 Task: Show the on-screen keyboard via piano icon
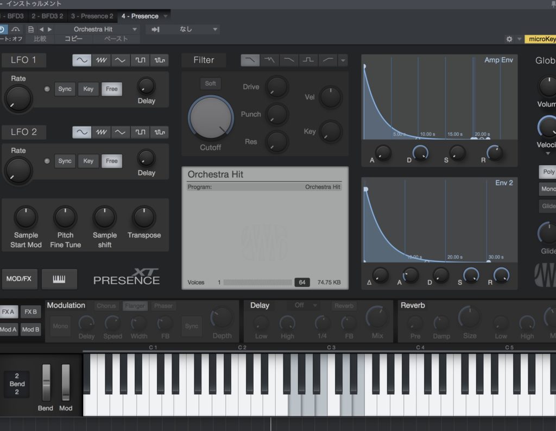click(x=59, y=279)
